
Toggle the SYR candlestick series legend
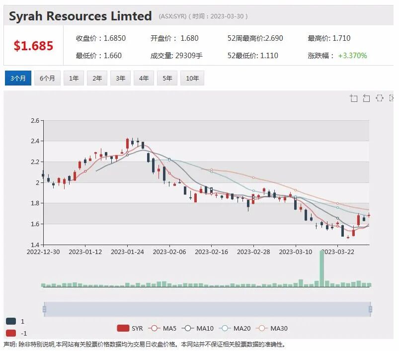pyautogui.click(x=130, y=328)
